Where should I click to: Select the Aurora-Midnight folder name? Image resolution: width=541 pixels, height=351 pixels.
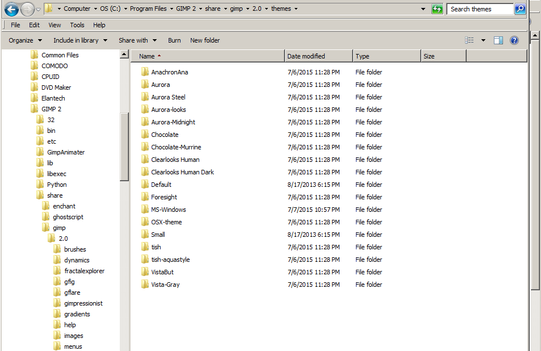click(x=173, y=122)
